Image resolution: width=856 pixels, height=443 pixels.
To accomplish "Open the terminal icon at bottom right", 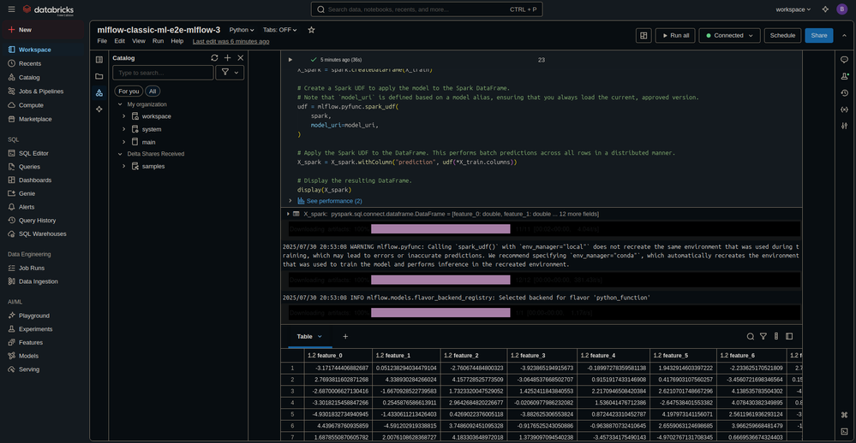I will [x=844, y=431].
